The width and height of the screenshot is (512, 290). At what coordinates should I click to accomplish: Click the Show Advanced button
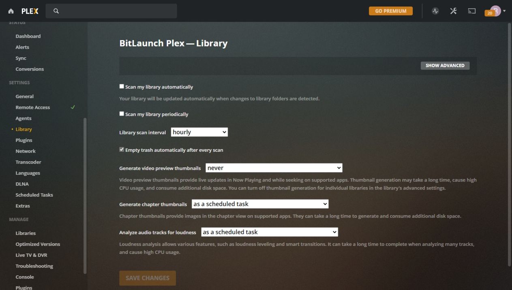coord(445,66)
